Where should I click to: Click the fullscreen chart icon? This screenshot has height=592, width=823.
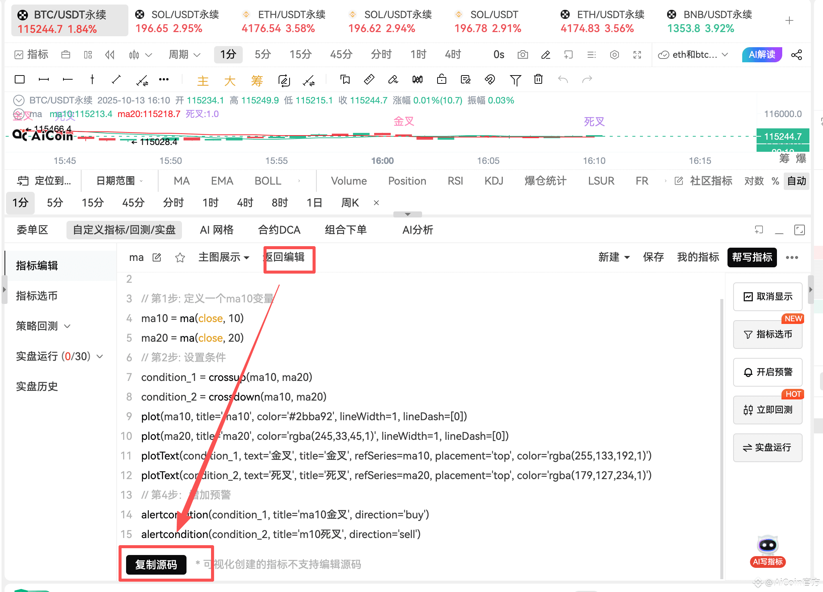(637, 55)
